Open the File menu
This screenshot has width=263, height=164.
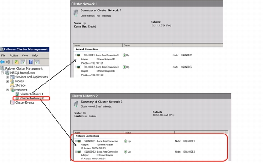tap(3, 55)
